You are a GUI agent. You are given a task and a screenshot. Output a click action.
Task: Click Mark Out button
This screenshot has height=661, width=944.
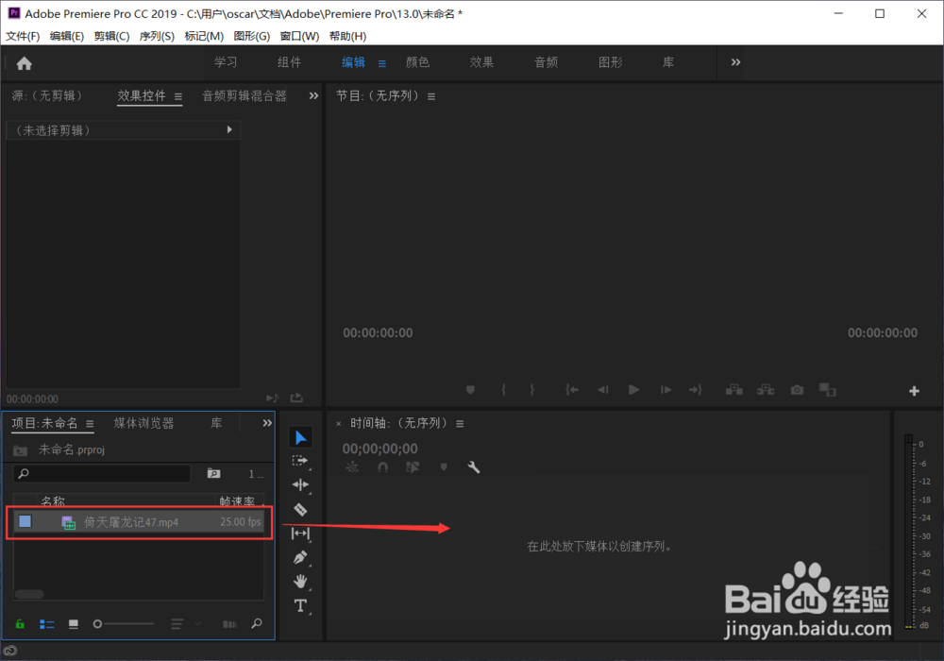point(532,390)
